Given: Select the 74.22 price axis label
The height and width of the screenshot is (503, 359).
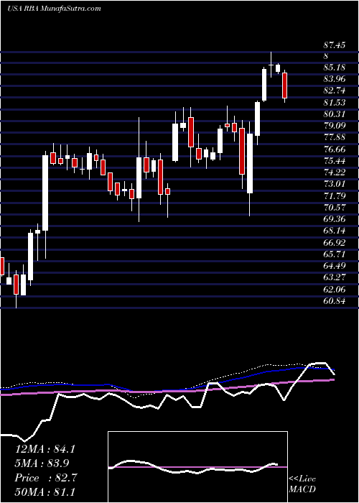Looking at the screenshot, I should [x=335, y=172].
